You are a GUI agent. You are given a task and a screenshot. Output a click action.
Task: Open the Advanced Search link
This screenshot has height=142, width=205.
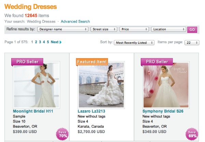click(75, 22)
